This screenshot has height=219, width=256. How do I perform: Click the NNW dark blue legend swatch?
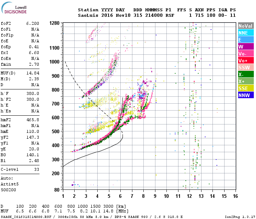246,95
